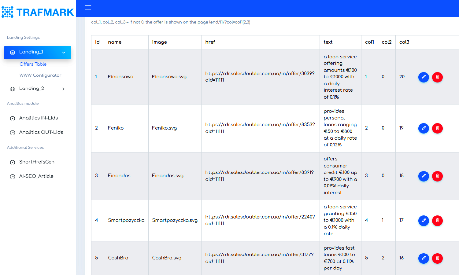Click the name column header

coord(115,42)
